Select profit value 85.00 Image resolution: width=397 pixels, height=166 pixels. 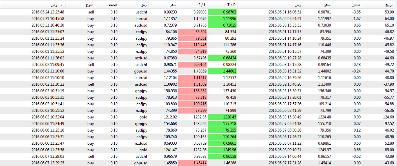389,150
